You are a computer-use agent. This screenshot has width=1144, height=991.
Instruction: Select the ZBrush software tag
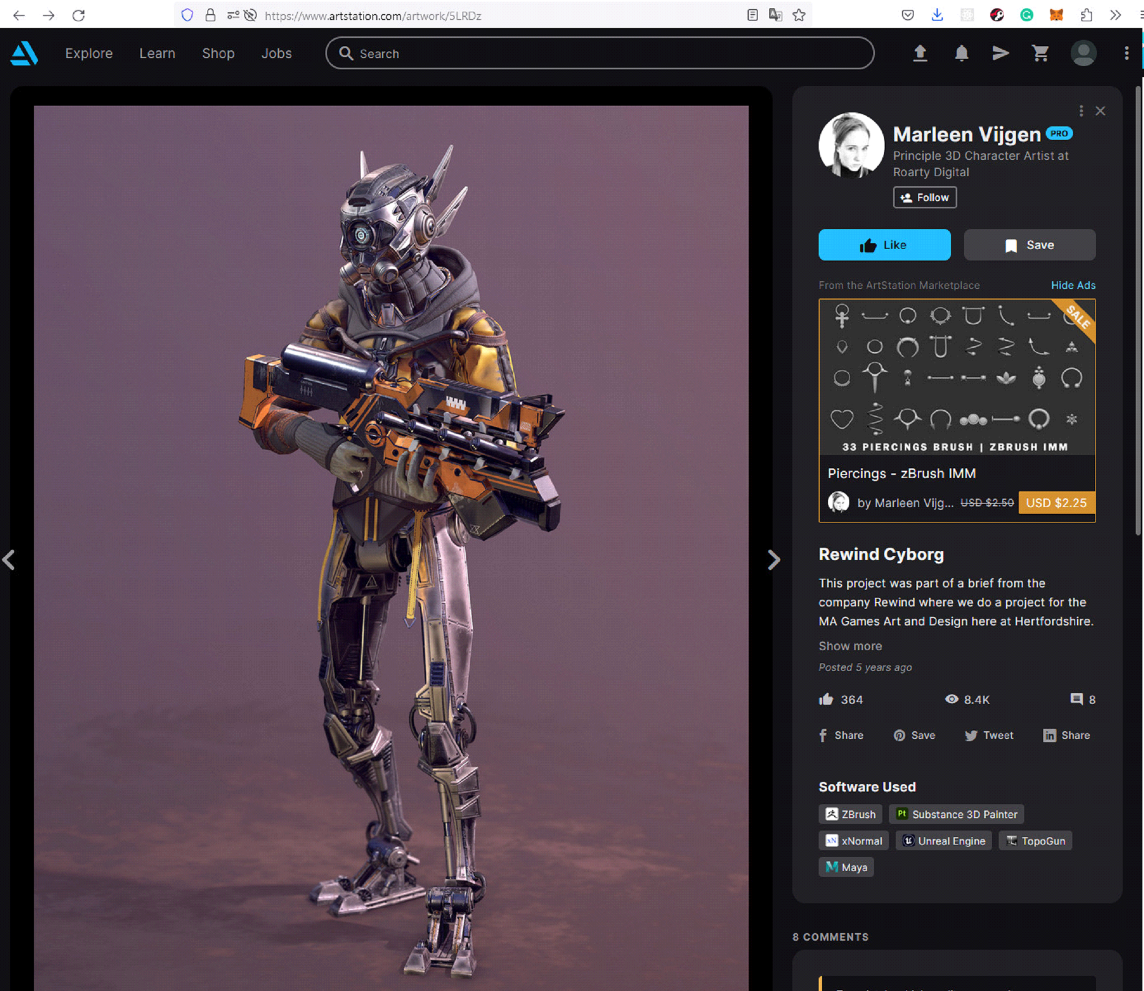[850, 814]
